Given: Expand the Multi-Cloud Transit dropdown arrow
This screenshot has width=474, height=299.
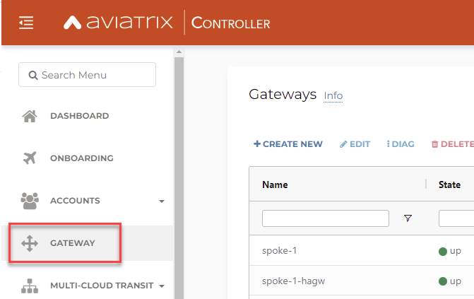Looking at the screenshot, I should (x=162, y=286).
